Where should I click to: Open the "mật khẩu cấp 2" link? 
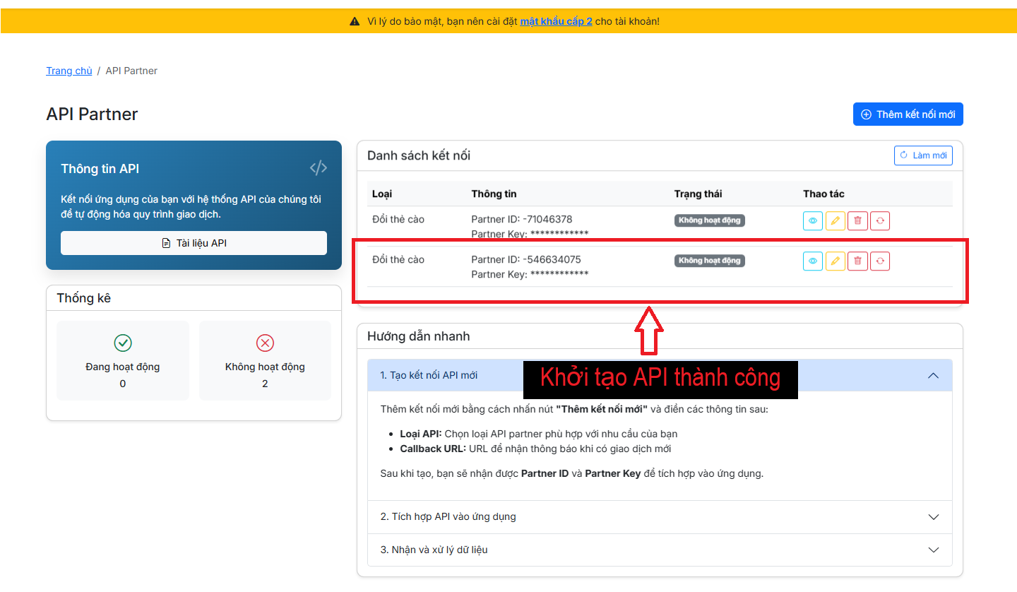click(556, 21)
